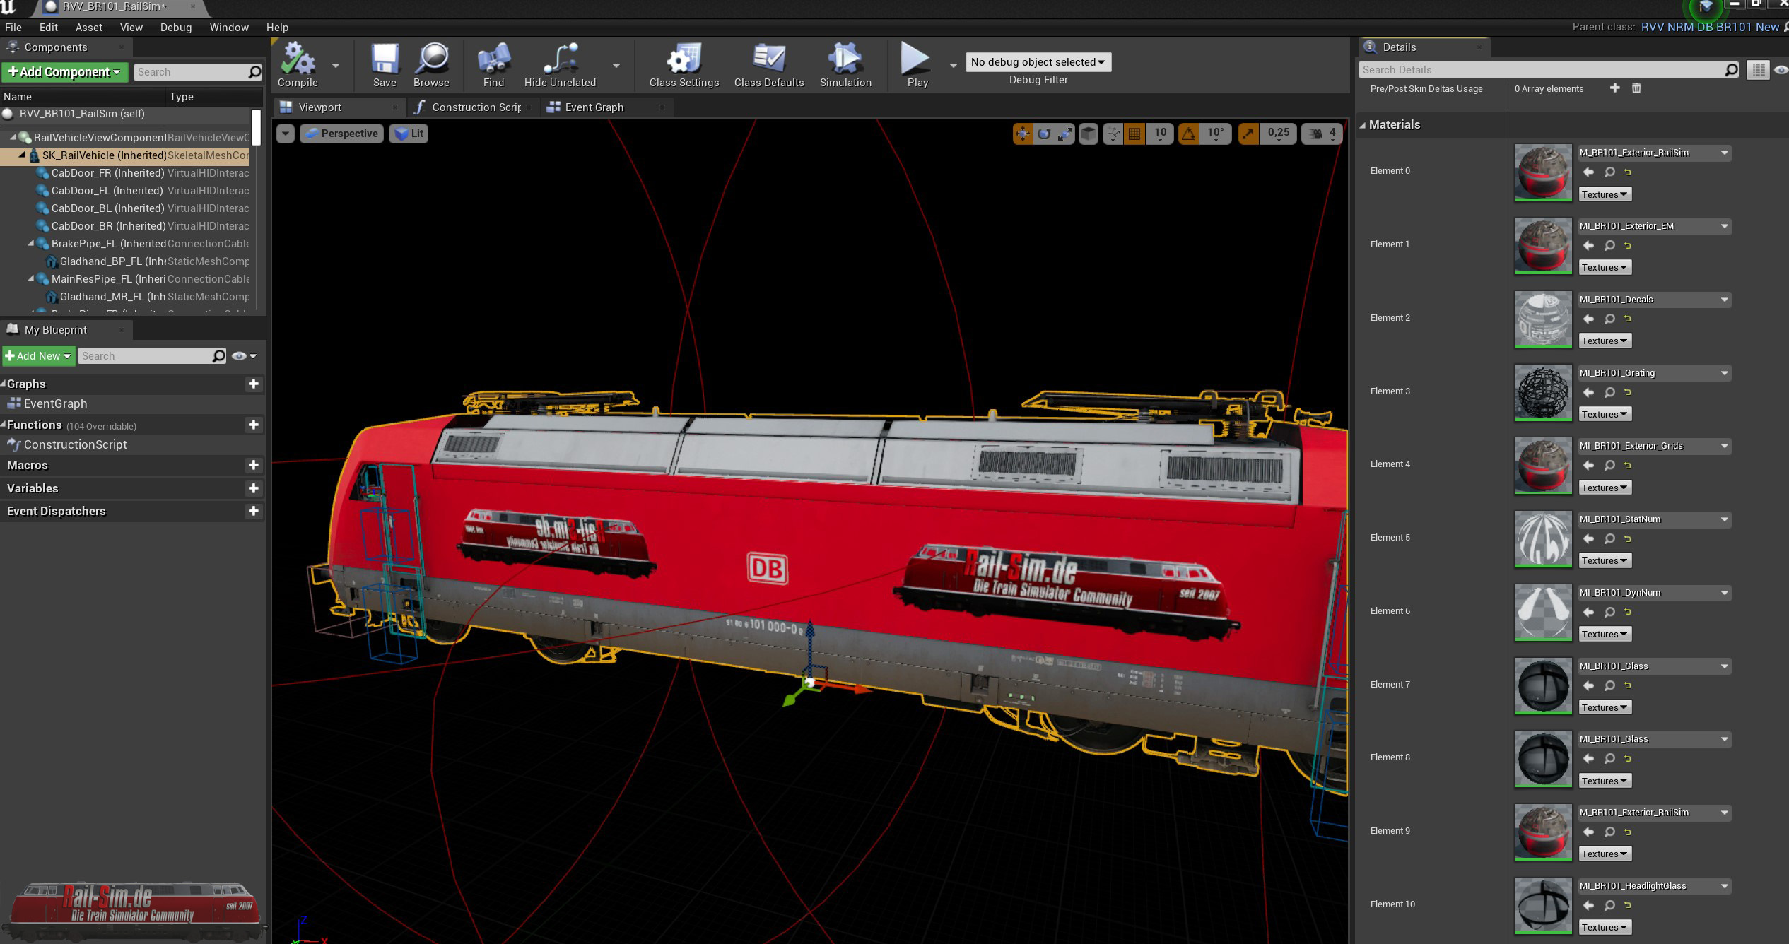The width and height of the screenshot is (1789, 944).
Task: Select the rotate gizmo tool
Action: (x=1044, y=134)
